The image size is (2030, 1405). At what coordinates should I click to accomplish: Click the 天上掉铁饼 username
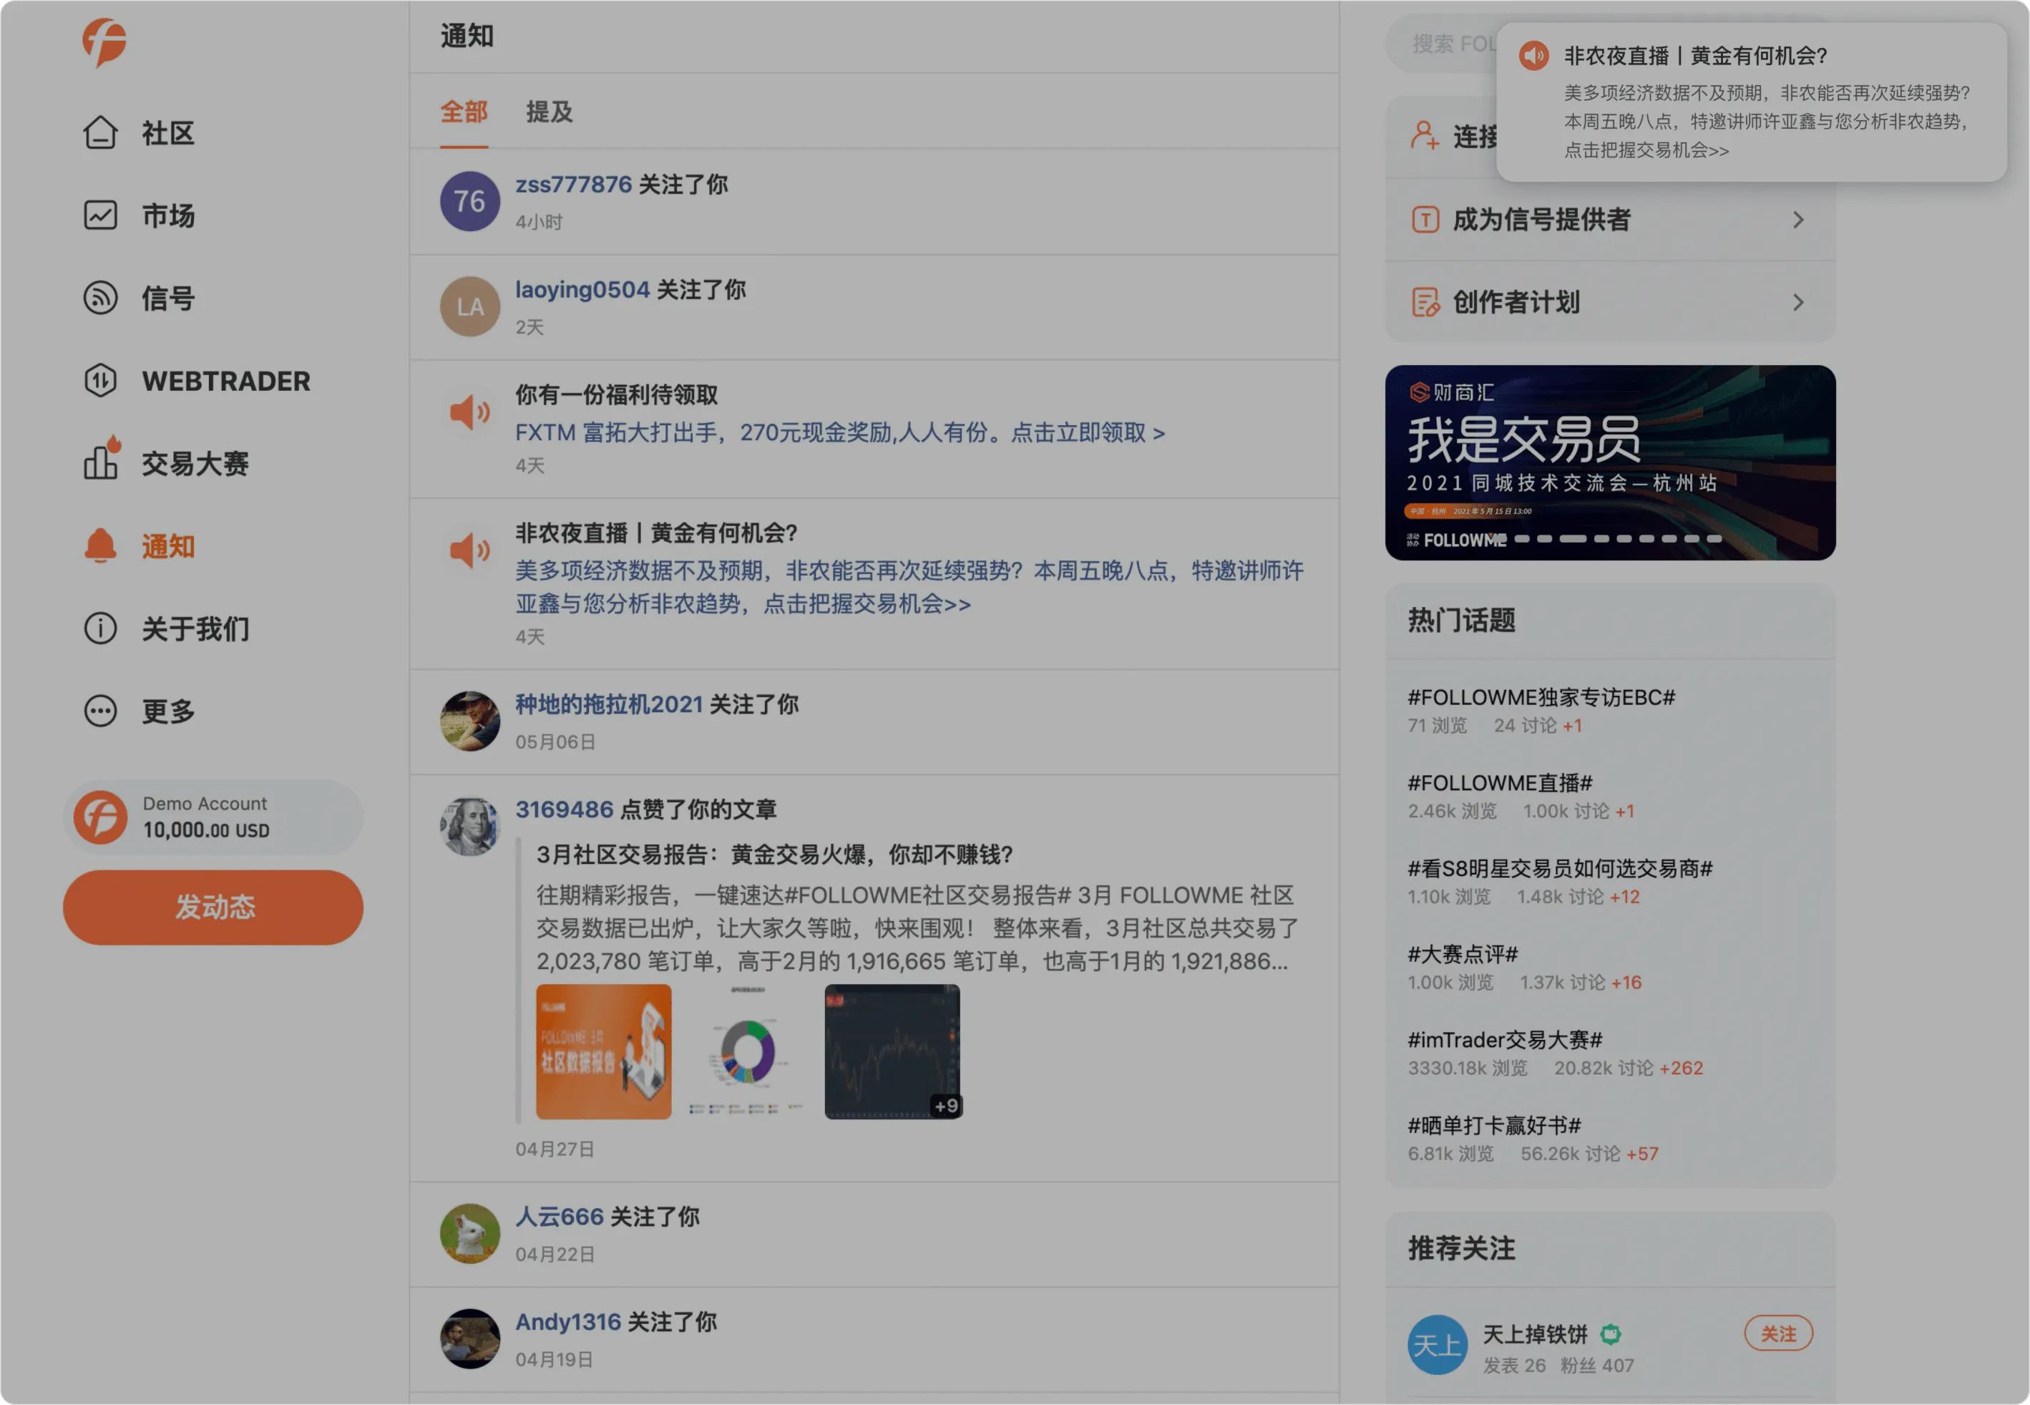pyautogui.click(x=1536, y=1335)
